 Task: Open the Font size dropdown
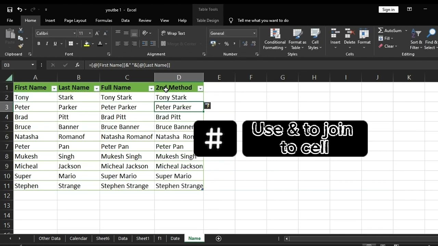point(90,33)
